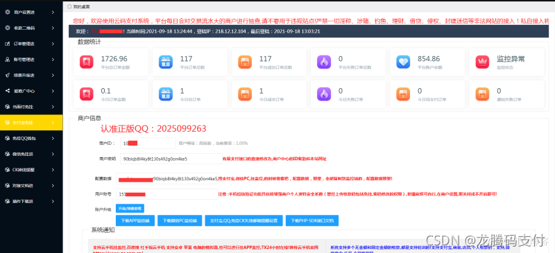Click the 下载APP监控端 button
This screenshot has height=253, width=555.
[135, 220]
